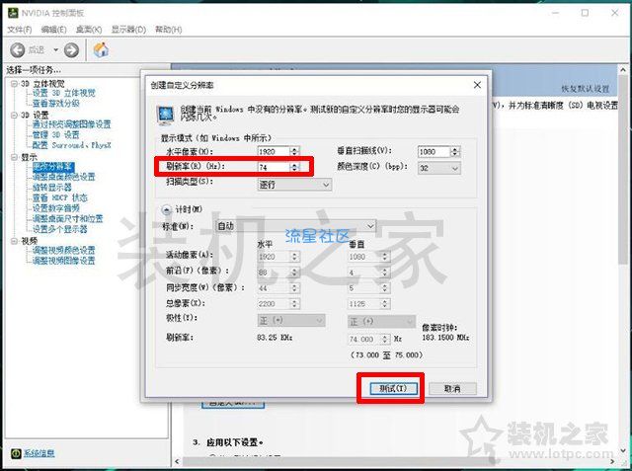Open the 标准 dropdown showing 自动
Image resolution: width=632 pixels, height=471 pixels.
click(296, 226)
